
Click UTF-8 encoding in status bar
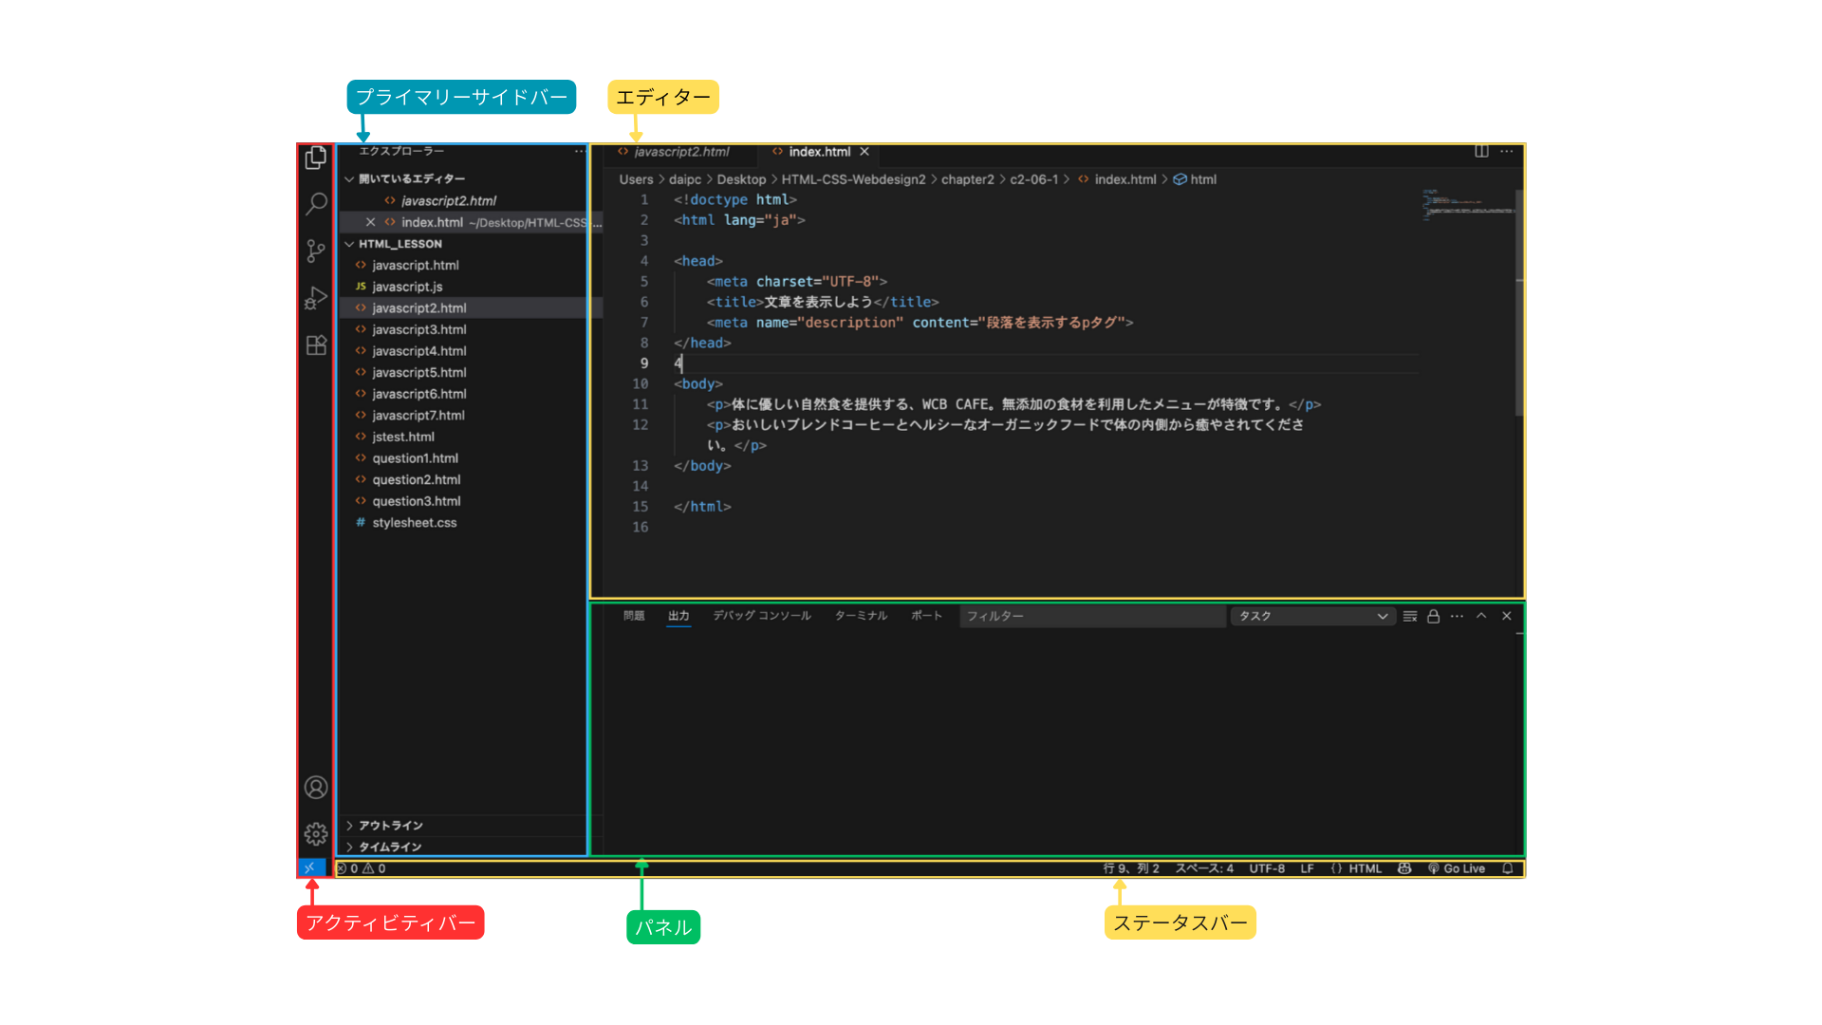click(x=1266, y=868)
